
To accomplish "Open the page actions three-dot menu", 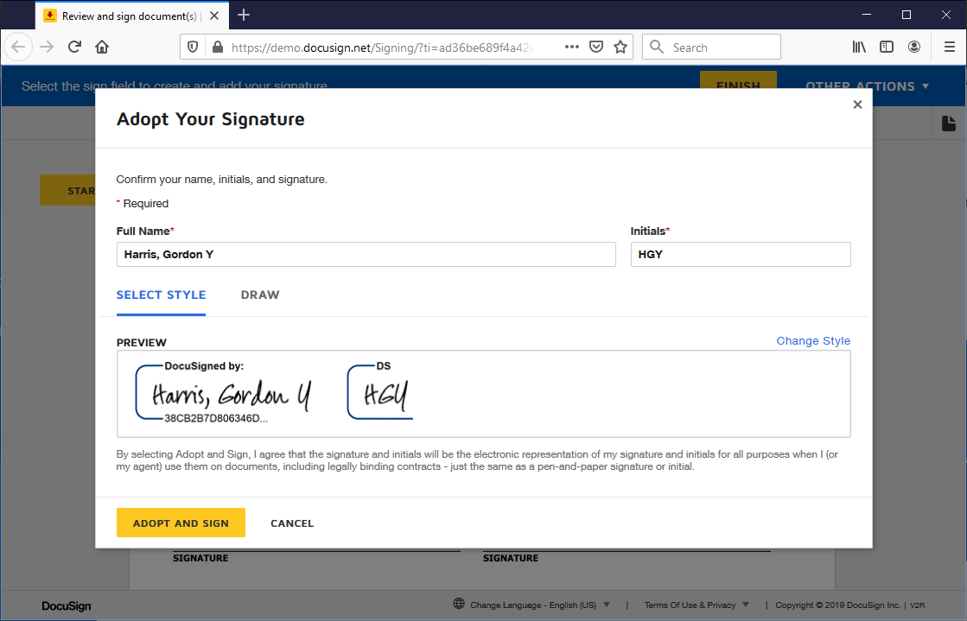I will (x=572, y=47).
